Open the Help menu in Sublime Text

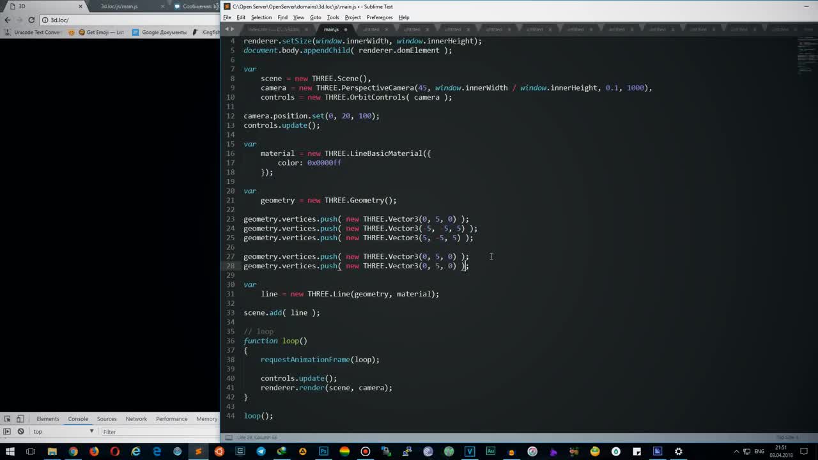tap(404, 17)
